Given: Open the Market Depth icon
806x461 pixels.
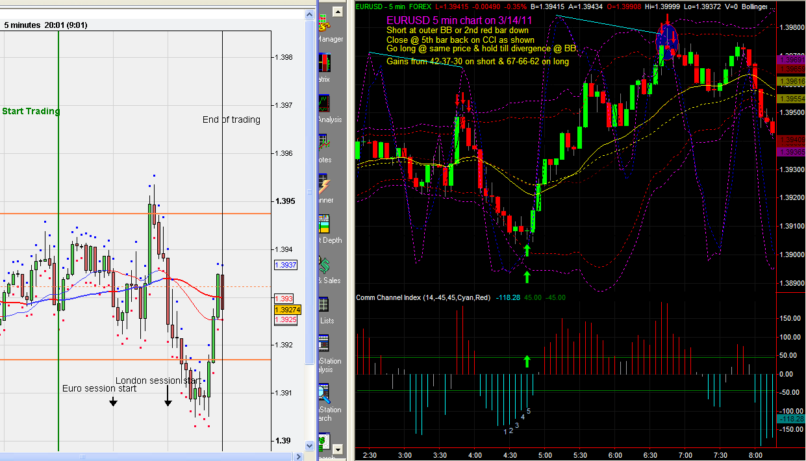Looking at the screenshot, I should [323, 225].
